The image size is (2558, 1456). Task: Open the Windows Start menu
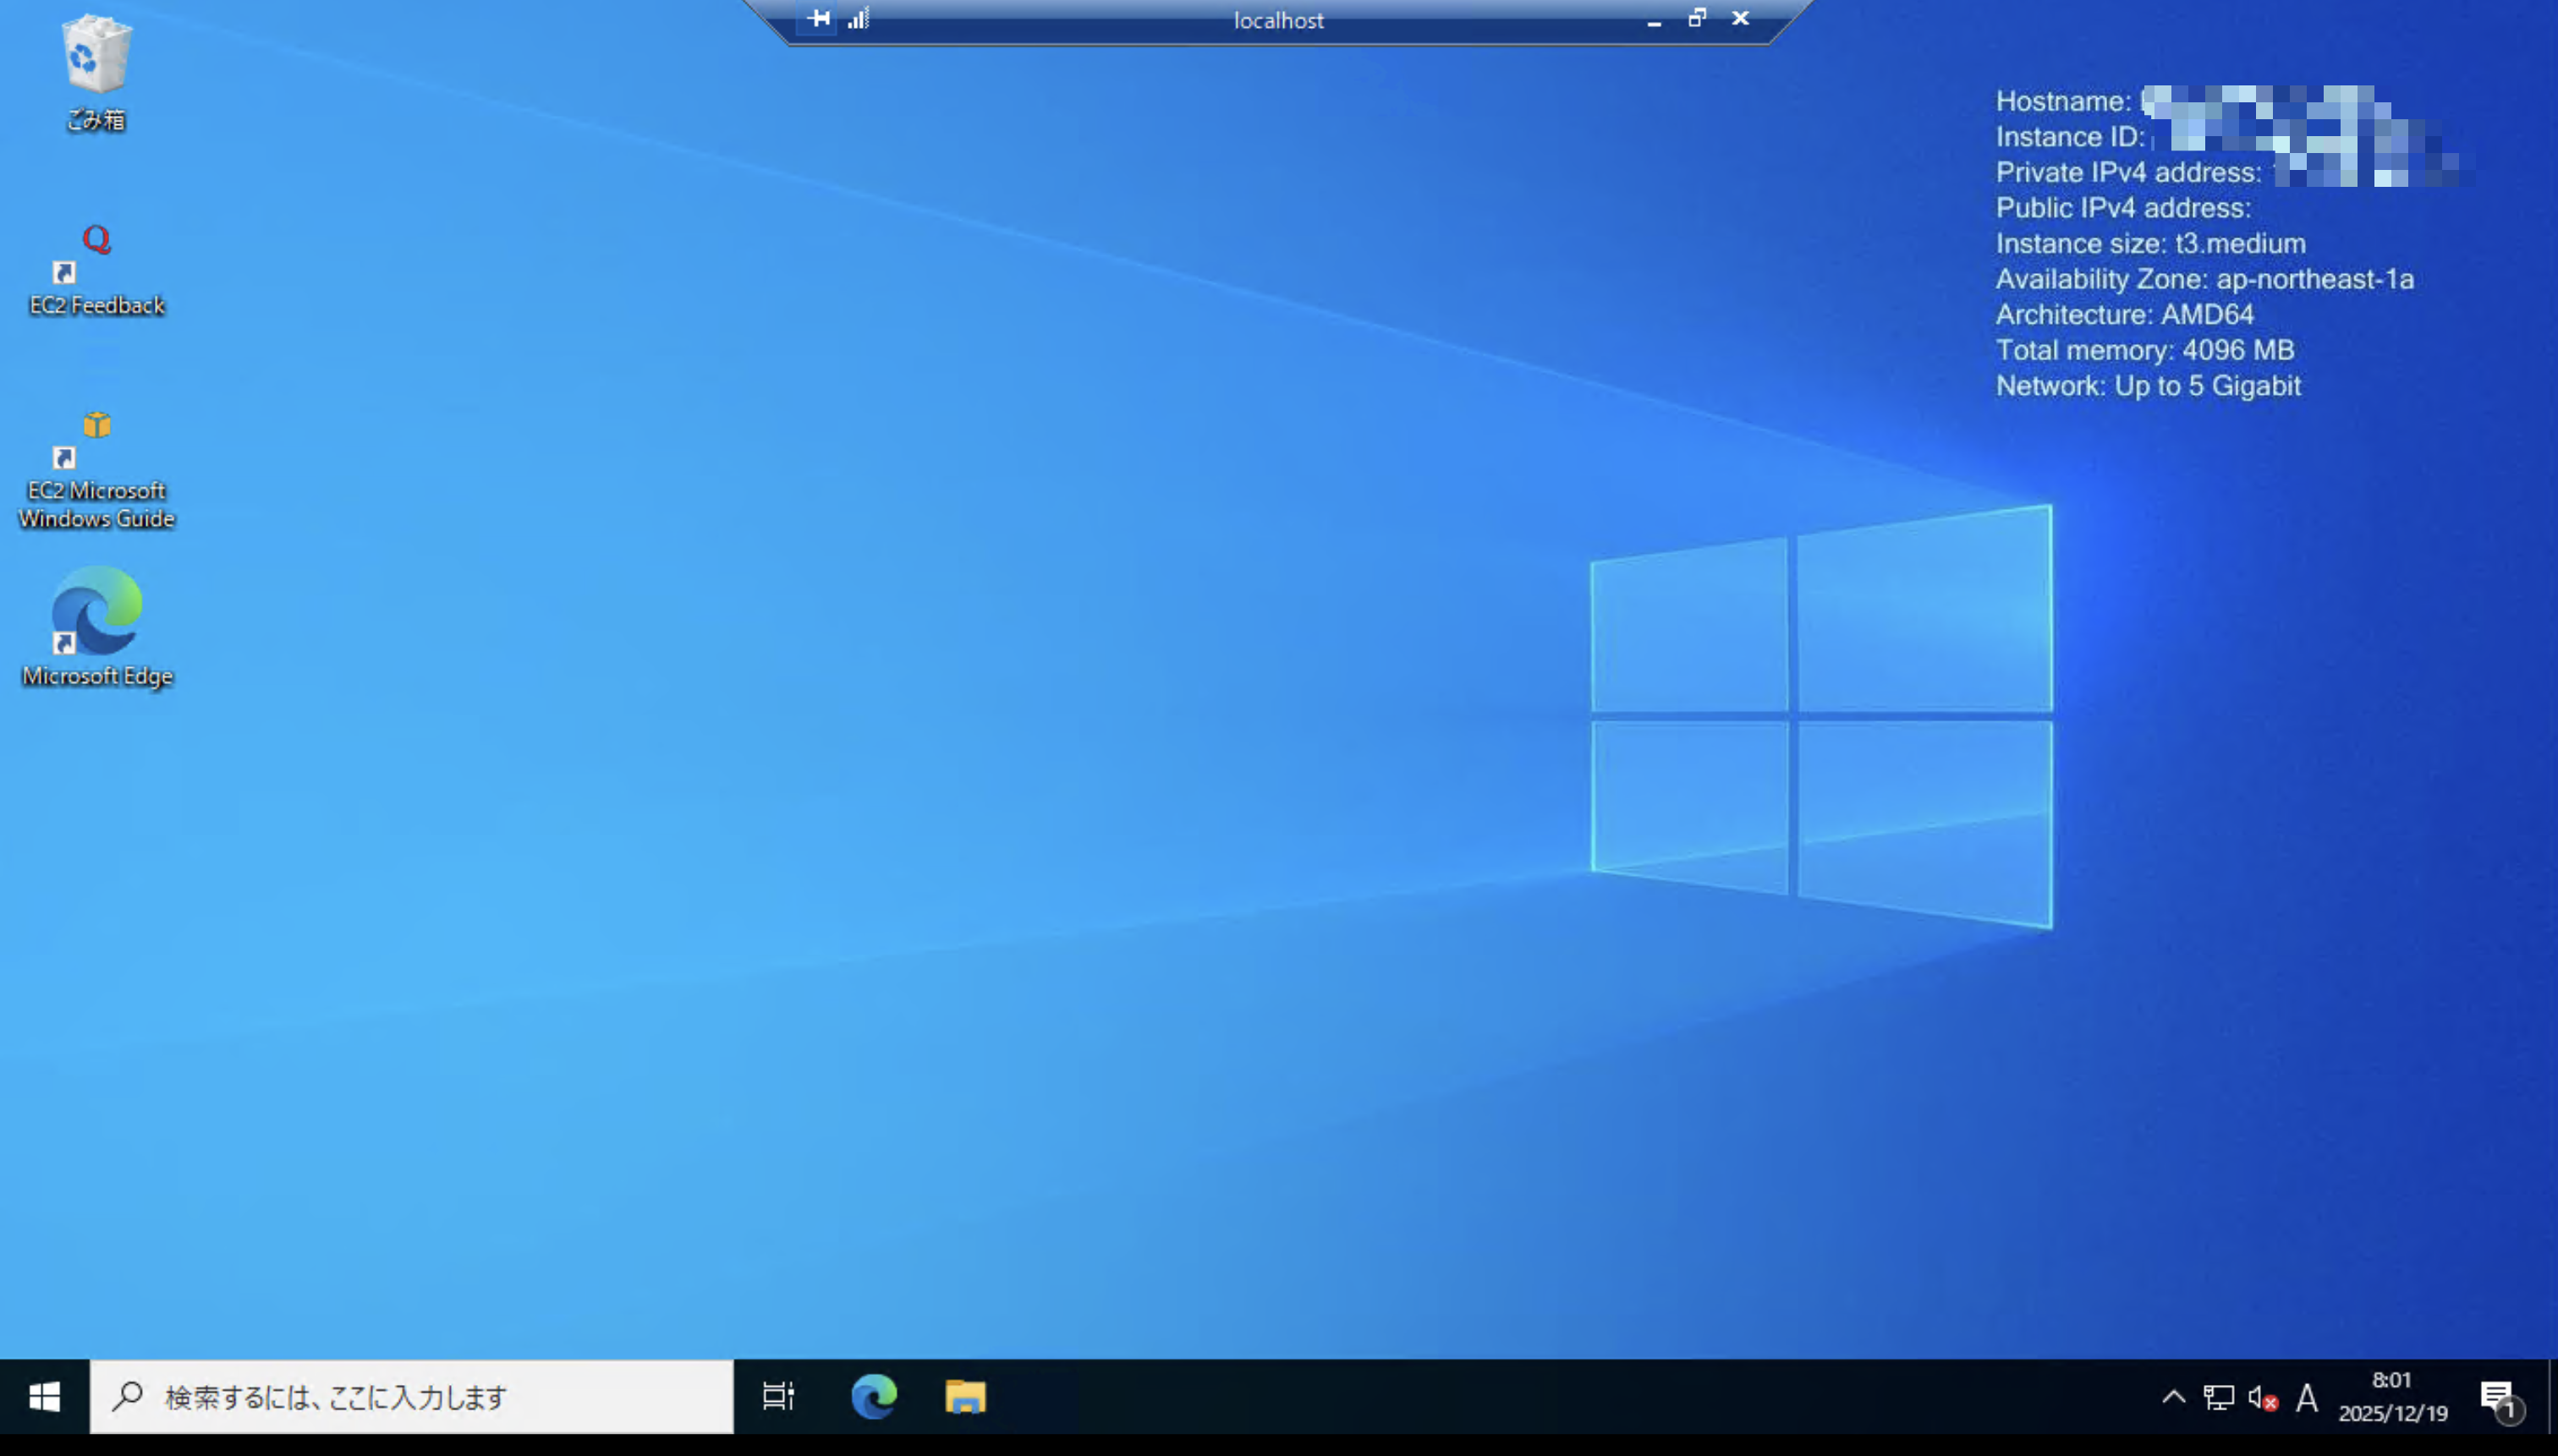44,1396
